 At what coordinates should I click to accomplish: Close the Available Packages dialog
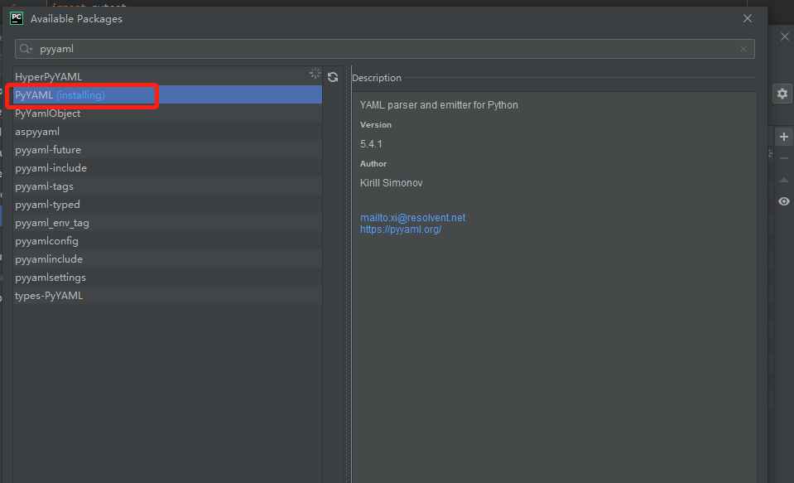(748, 18)
